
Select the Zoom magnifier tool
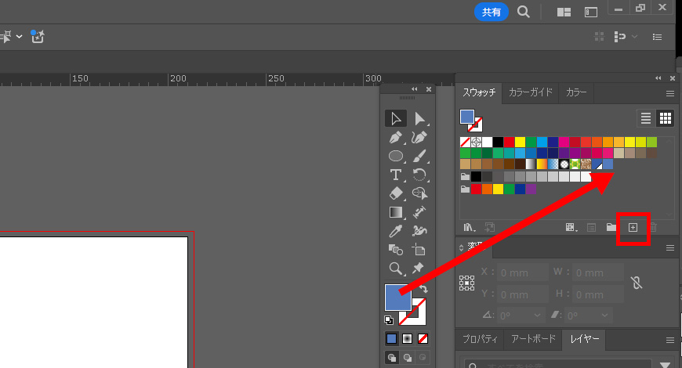[x=395, y=269]
